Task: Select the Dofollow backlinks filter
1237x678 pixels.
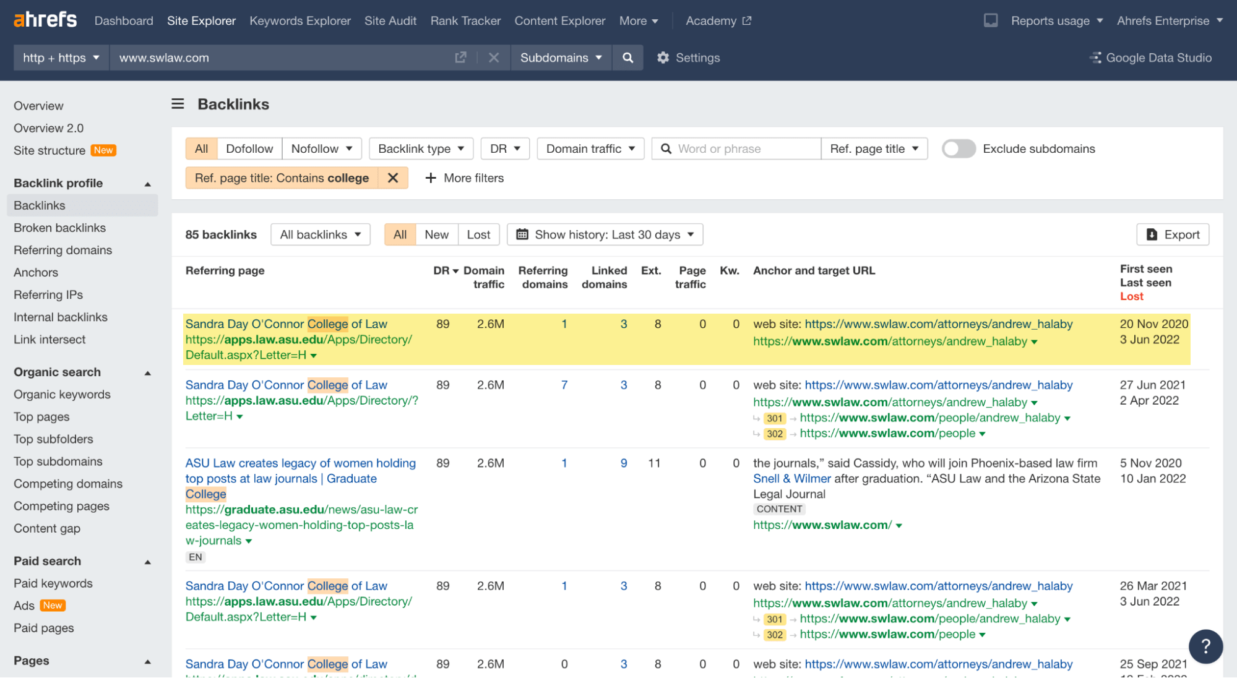Action: [249, 148]
